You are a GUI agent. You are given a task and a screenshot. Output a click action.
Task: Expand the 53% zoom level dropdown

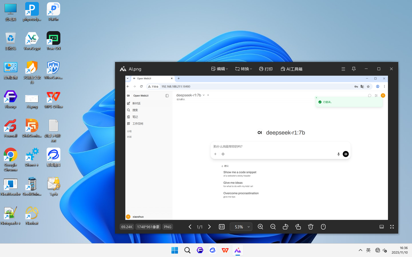tap(248, 227)
